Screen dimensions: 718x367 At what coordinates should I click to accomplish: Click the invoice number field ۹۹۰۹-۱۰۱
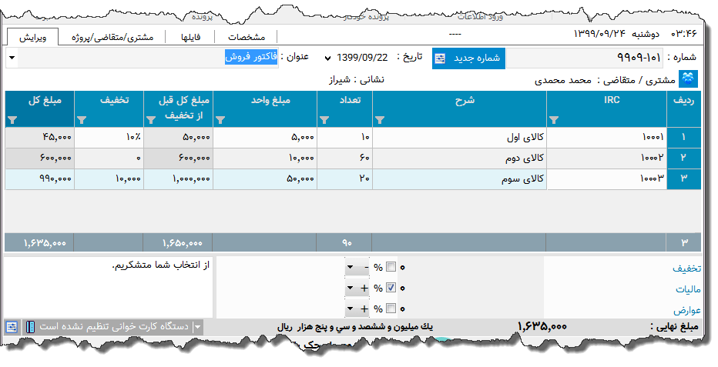pos(585,58)
